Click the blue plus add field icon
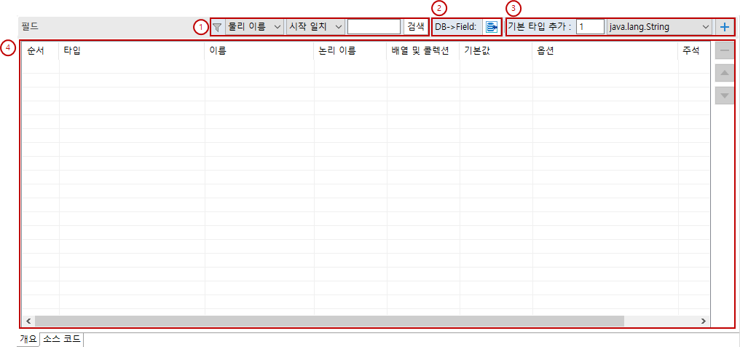 tap(725, 27)
